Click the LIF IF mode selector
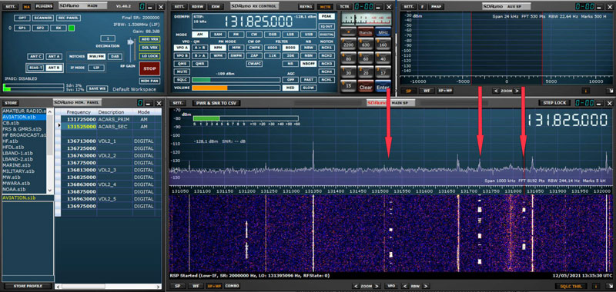Screen dimensions: 616x292 [95, 68]
